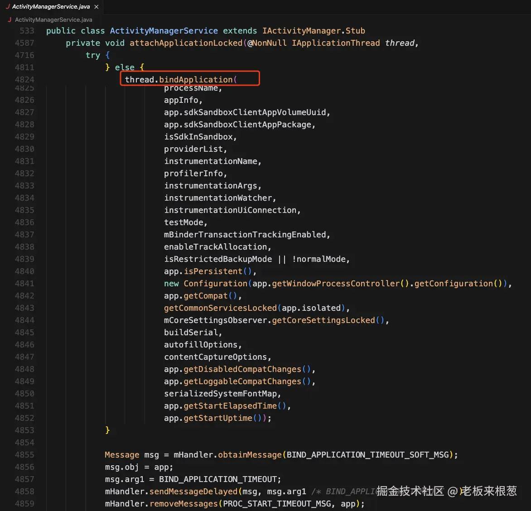The height and width of the screenshot is (511, 531).
Task: Click mBinderTransactionTrackingEnabled argument
Action: point(245,234)
